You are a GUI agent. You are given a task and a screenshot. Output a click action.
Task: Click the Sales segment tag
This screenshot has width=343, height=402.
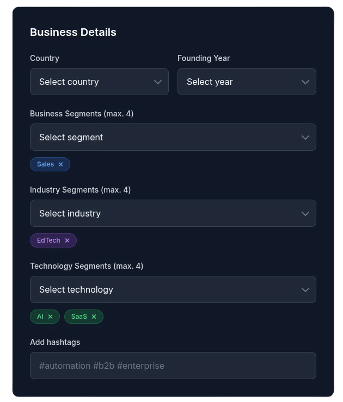coord(45,164)
